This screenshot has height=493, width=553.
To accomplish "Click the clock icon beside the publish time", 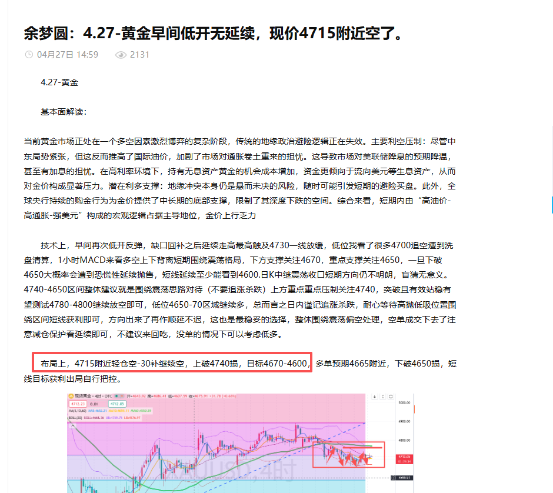I will [x=29, y=54].
